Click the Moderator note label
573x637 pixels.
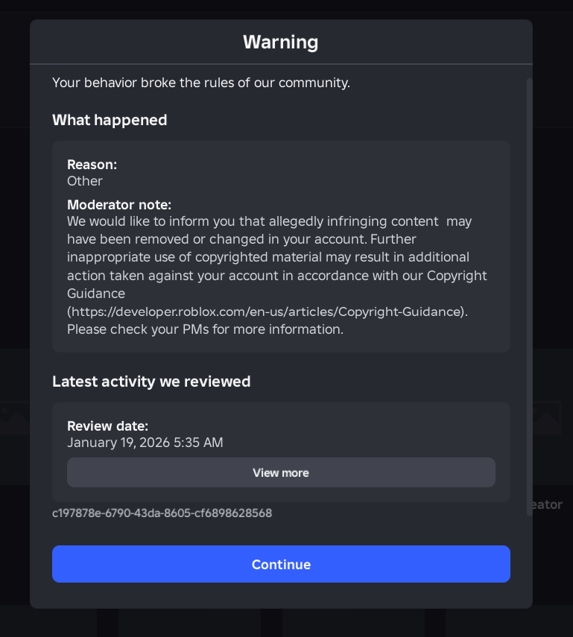pos(119,204)
